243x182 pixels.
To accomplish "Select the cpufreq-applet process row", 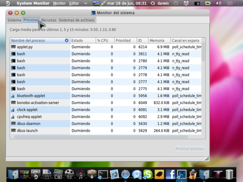I will click(x=106, y=116).
